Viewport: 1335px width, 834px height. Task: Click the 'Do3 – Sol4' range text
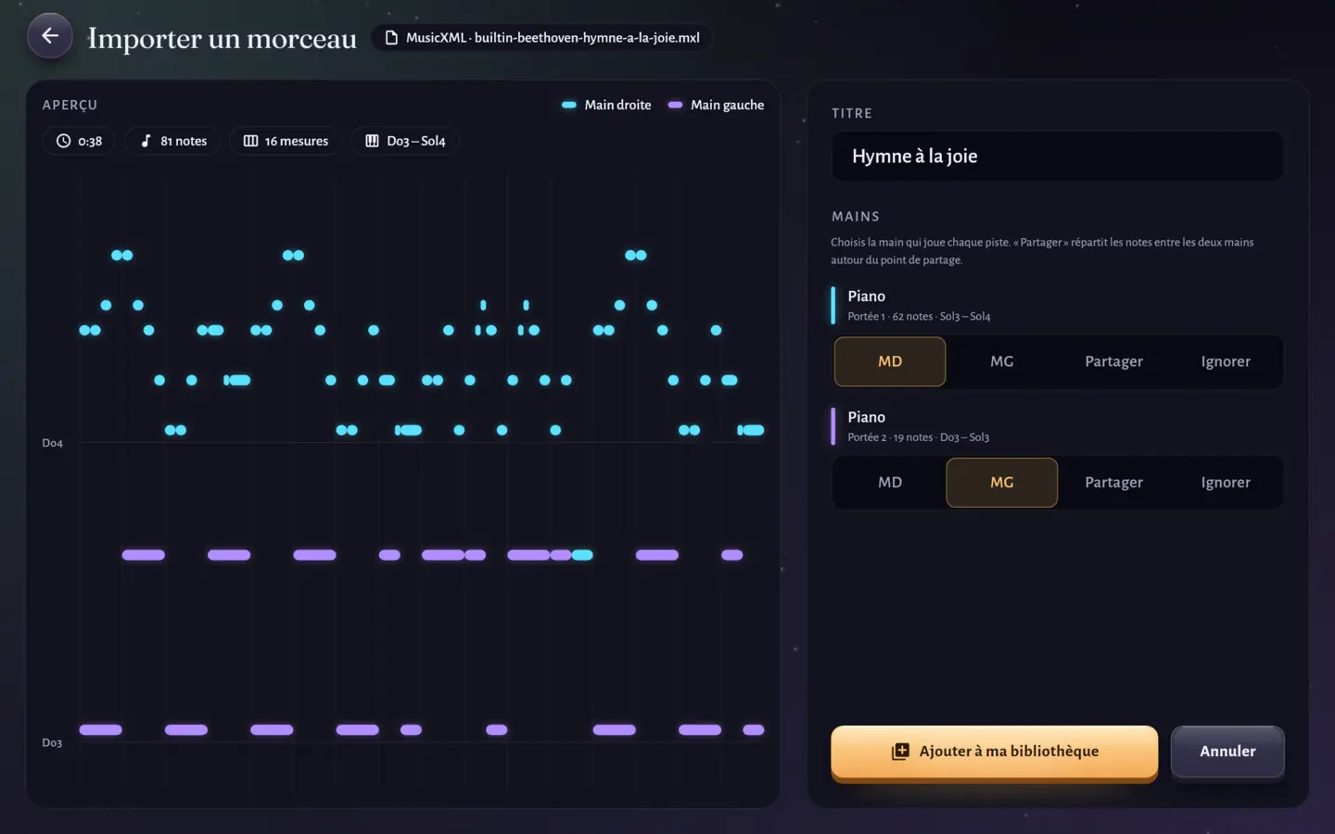[416, 141]
